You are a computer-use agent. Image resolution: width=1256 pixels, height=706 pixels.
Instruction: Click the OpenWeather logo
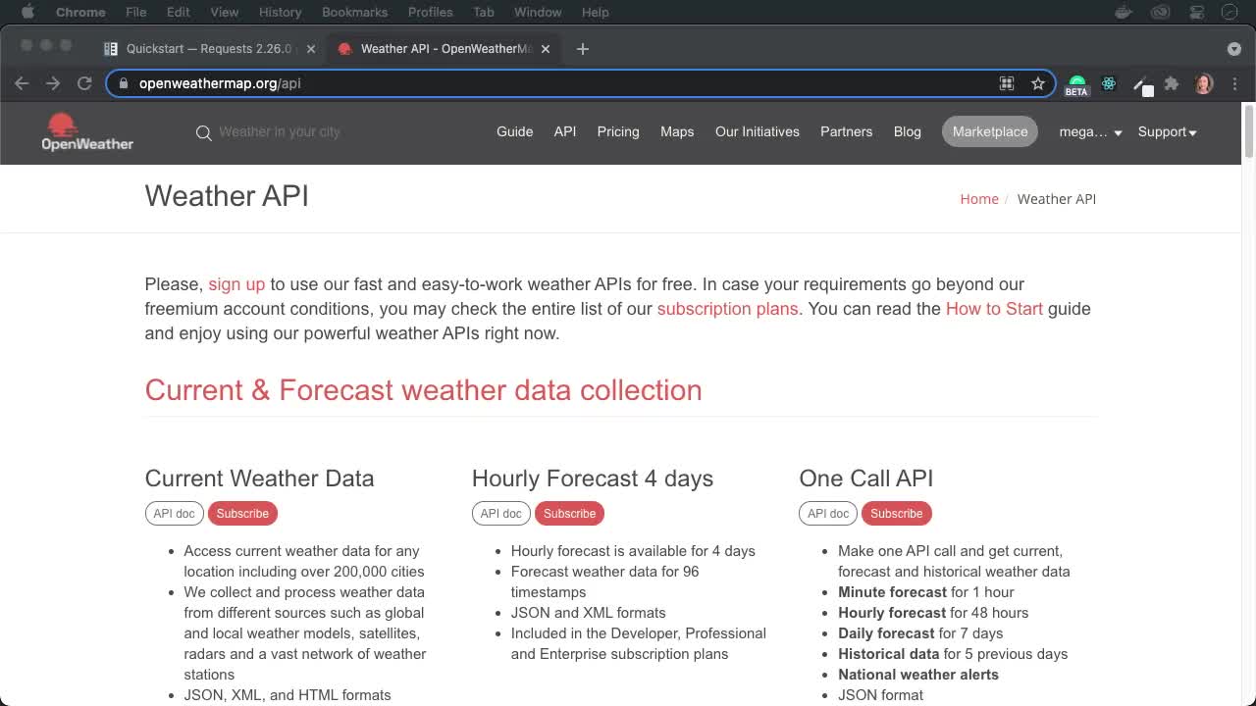(x=87, y=131)
